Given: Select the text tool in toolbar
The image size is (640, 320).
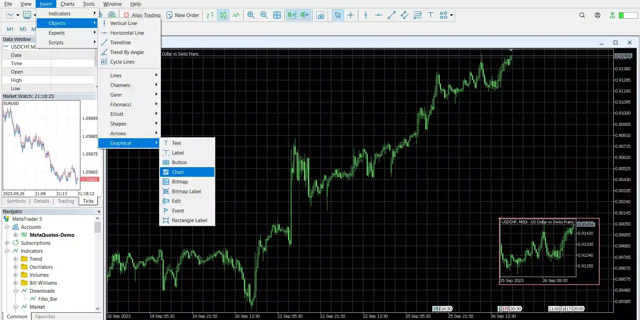Looking at the screenshot, I should [431, 15].
